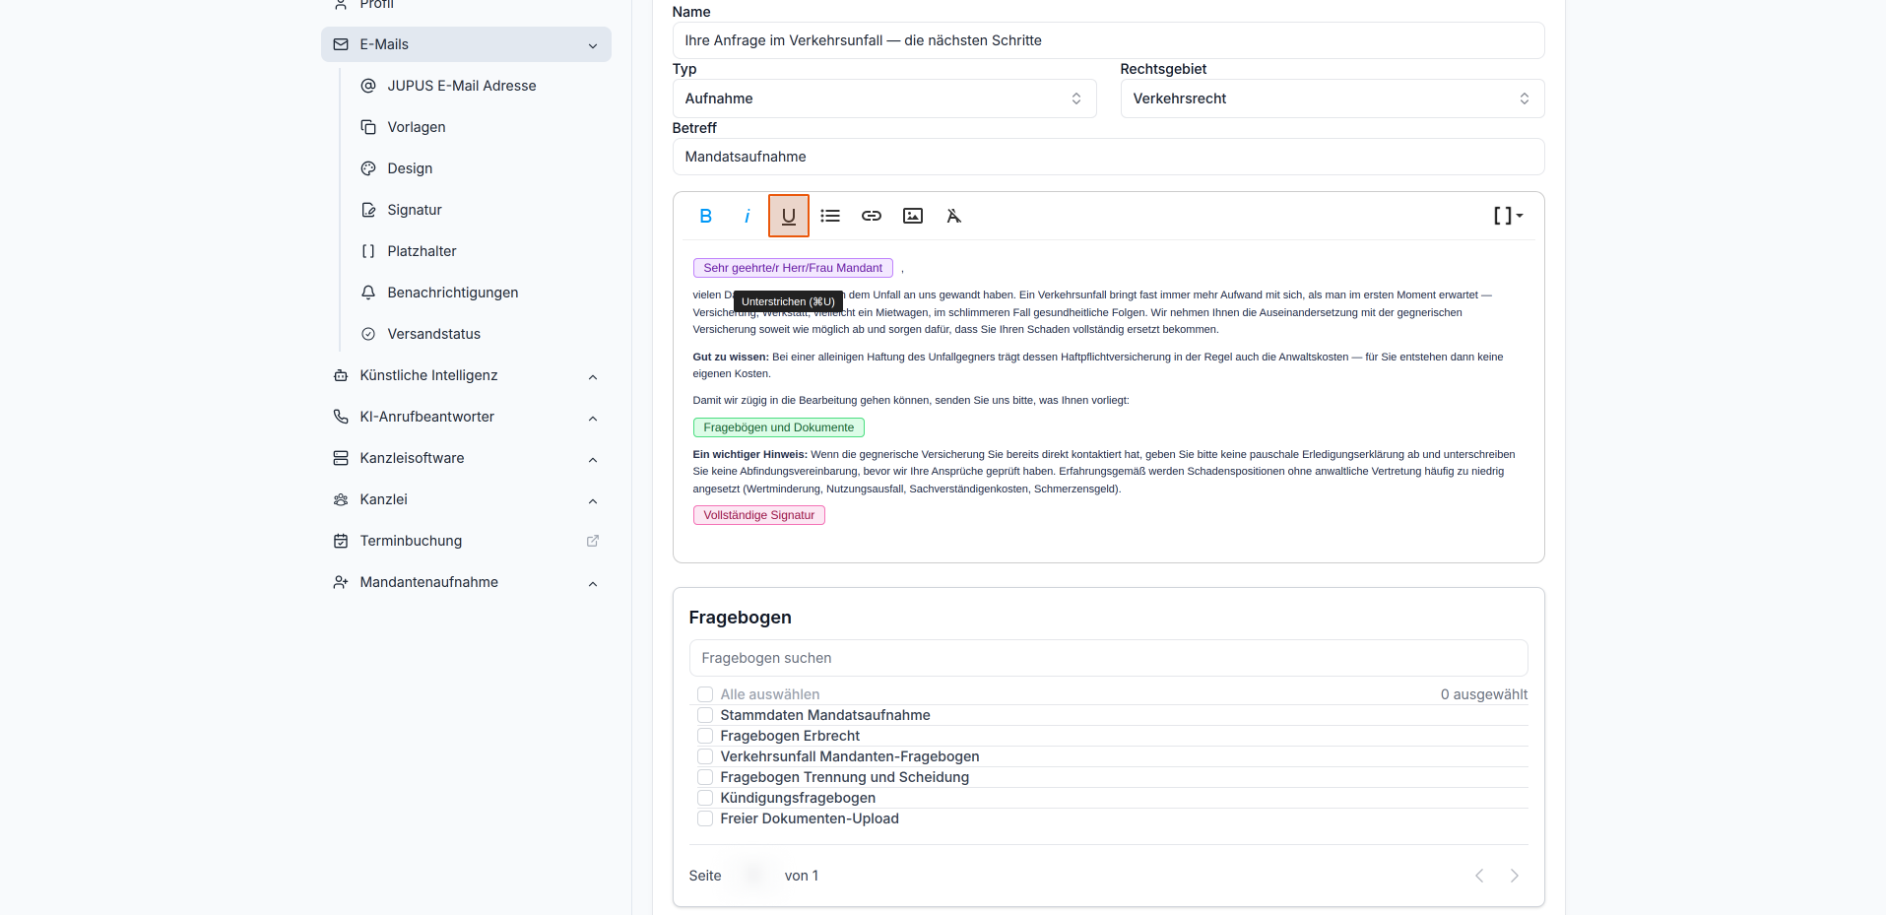1886x915 pixels.
Task: Clear text formatting with toolbar icon
Action: tap(953, 216)
